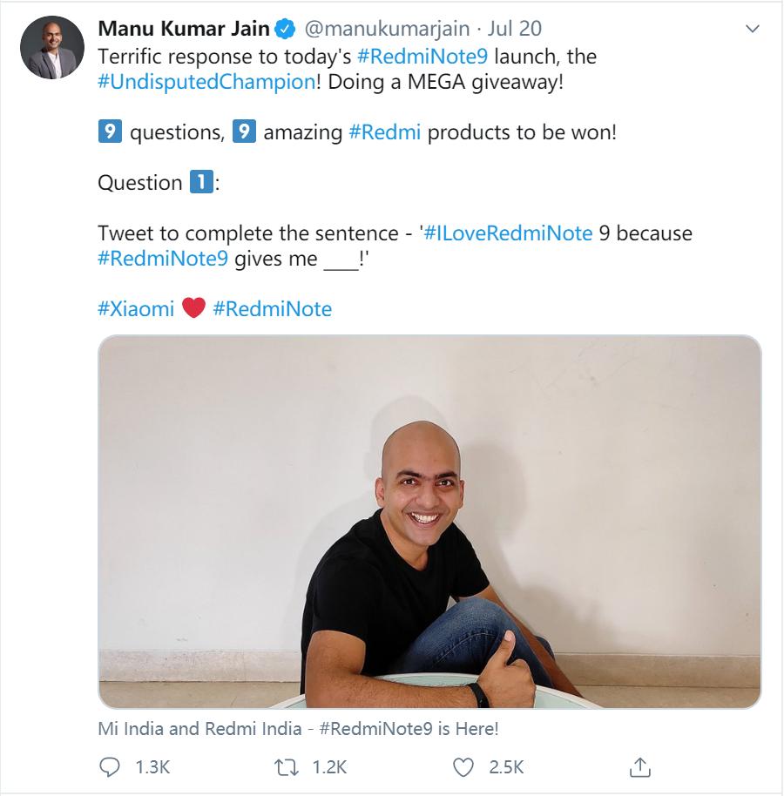This screenshot has width=784, height=796.
Task: Open the tweet options chevron menu
Action: (x=753, y=30)
